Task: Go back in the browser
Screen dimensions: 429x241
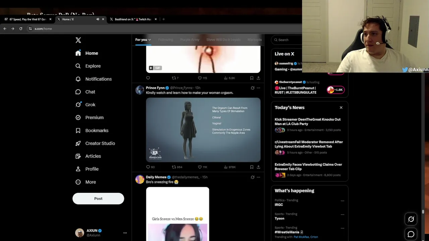Action: tap(5, 29)
